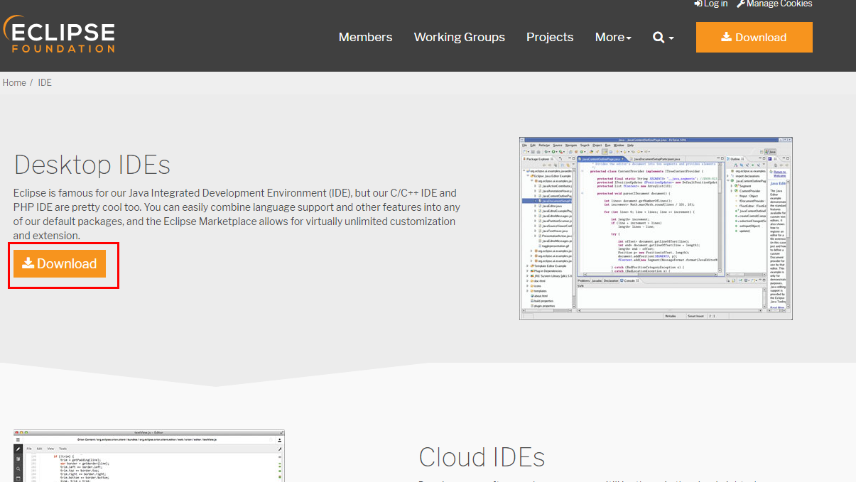This screenshot has height=482, width=856.
Task: Open the Members menu item
Action: coord(365,37)
